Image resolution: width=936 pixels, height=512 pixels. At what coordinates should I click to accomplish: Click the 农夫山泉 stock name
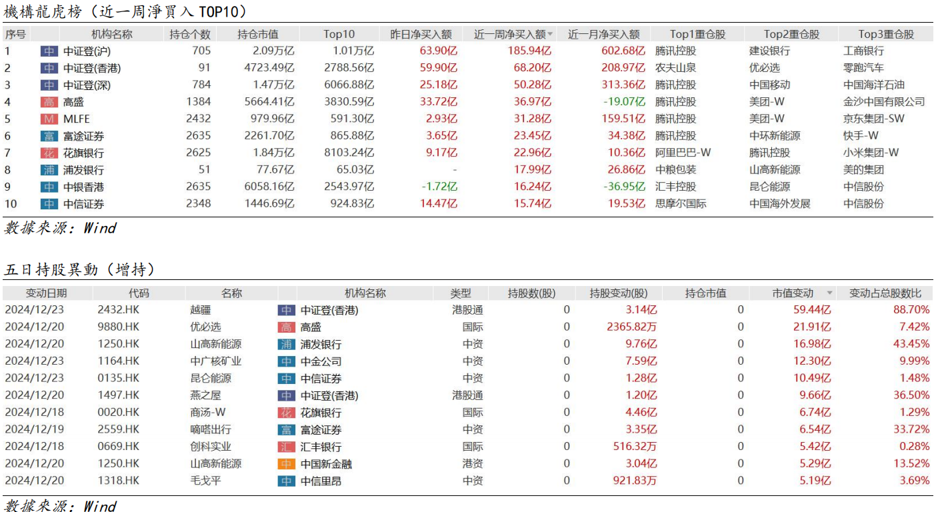point(675,68)
